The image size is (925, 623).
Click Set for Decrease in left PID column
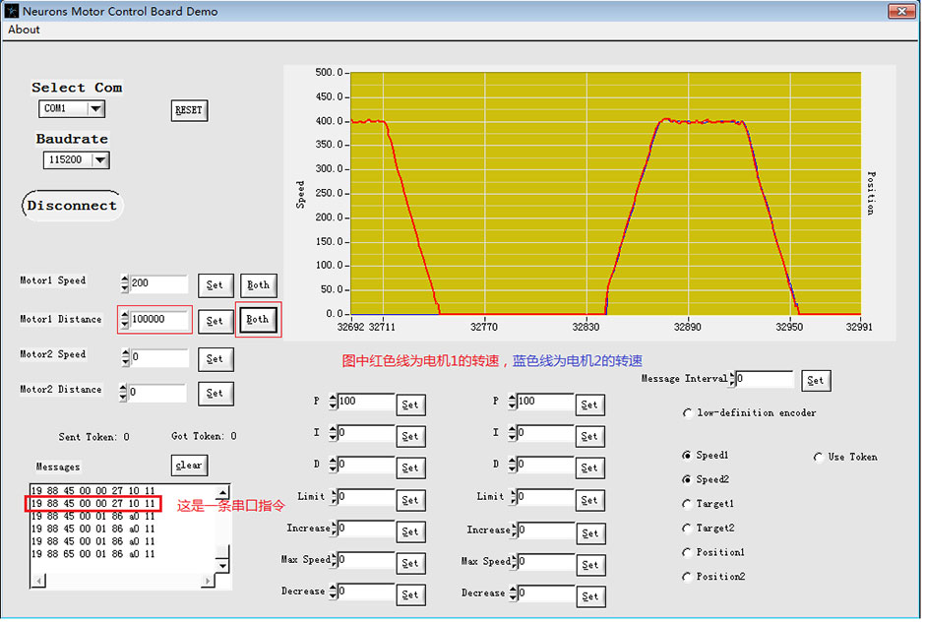(410, 594)
